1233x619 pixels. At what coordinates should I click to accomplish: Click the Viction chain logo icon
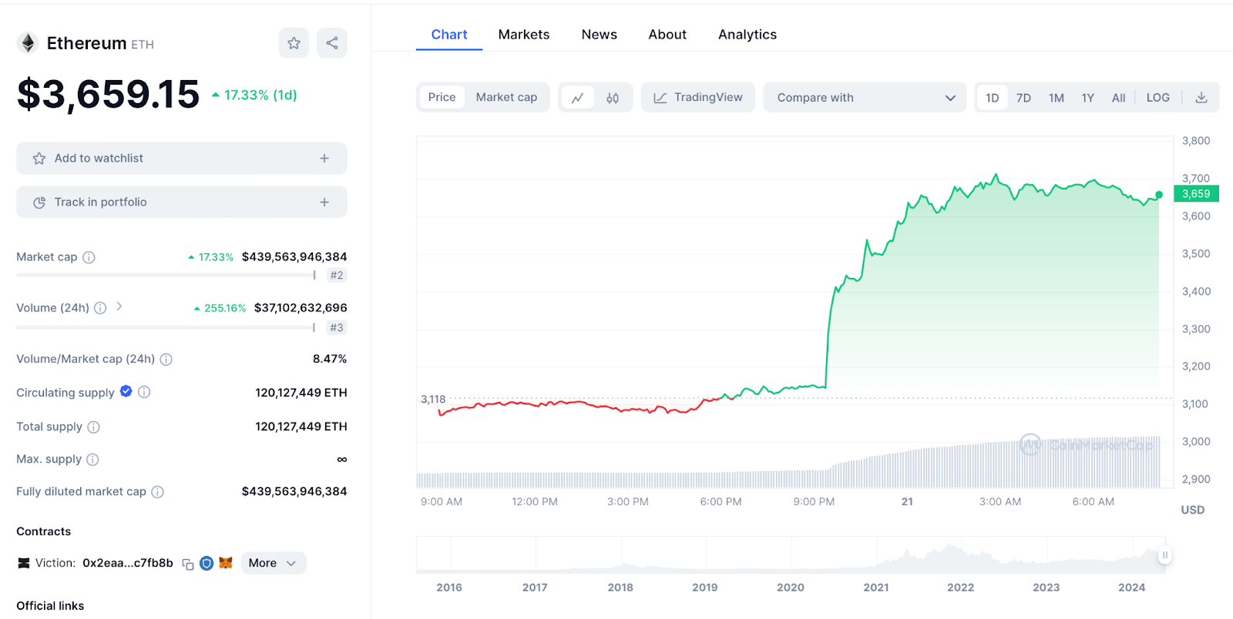(x=24, y=563)
